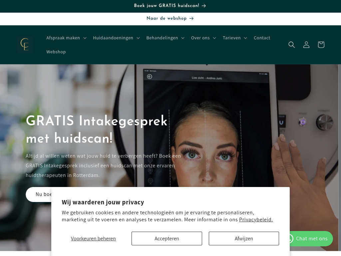Tap back arrow on the tablet image
This screenshot has height=256, width=341.
tap(150, 77)
